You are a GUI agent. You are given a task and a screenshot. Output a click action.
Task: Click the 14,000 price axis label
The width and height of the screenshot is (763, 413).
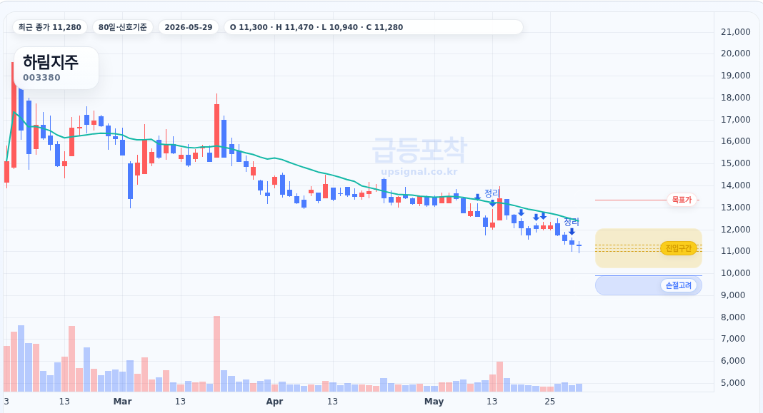point(735,185)
